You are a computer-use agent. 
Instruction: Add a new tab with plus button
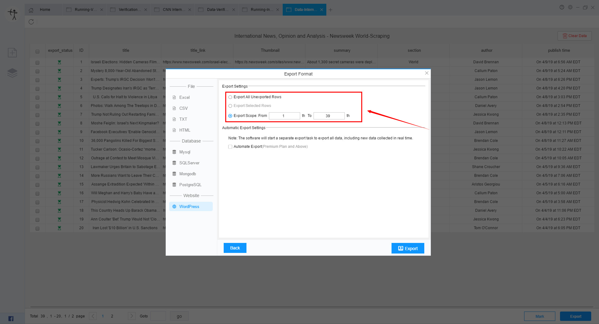[x=330, y=10]
